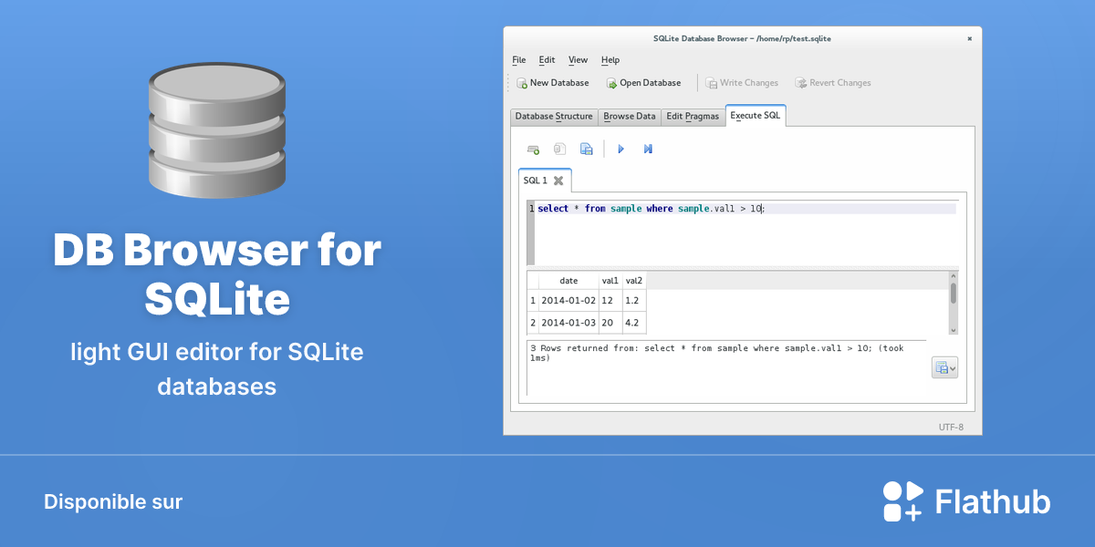
Task: Open the Help menu
Action: coord(610,60)
